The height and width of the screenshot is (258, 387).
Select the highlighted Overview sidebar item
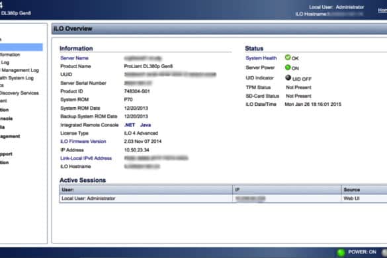[21, 47]
